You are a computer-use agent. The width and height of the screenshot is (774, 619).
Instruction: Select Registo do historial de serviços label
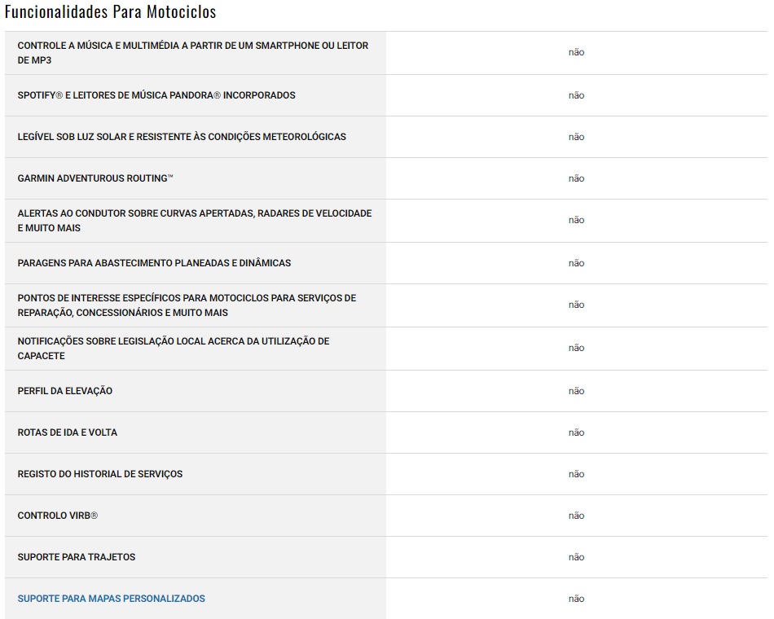pos(100,474)
